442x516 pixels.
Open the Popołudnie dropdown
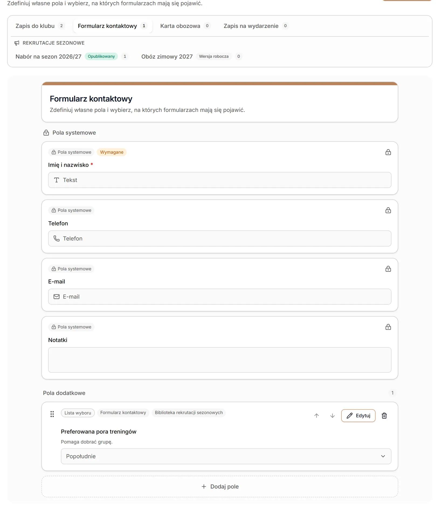pos(226,456)
